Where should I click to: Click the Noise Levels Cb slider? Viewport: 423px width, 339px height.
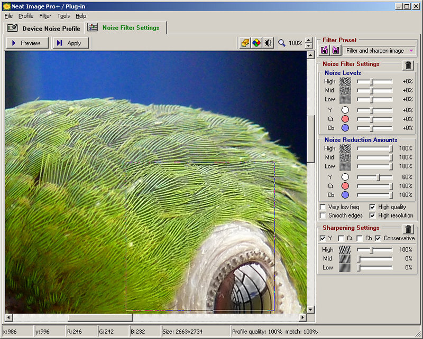tap(374, 128)
